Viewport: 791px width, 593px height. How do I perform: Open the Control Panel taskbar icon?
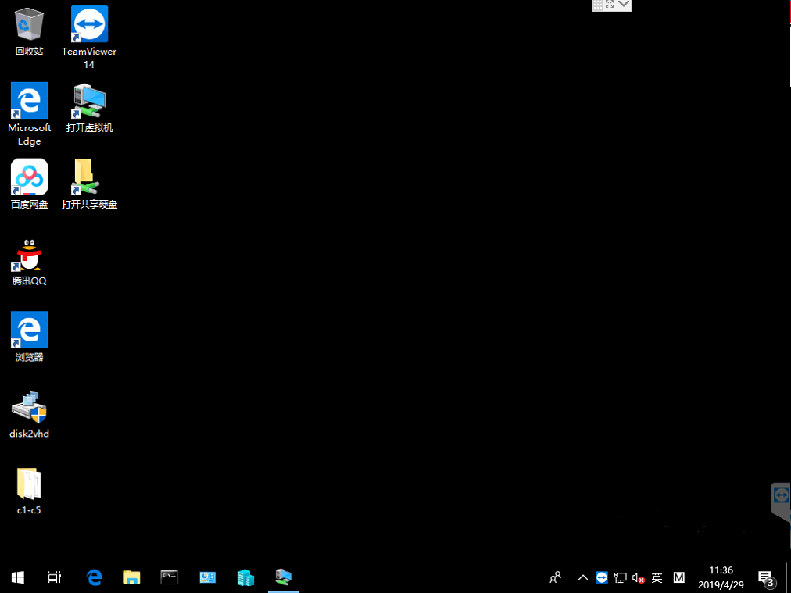tap(207, 577)
